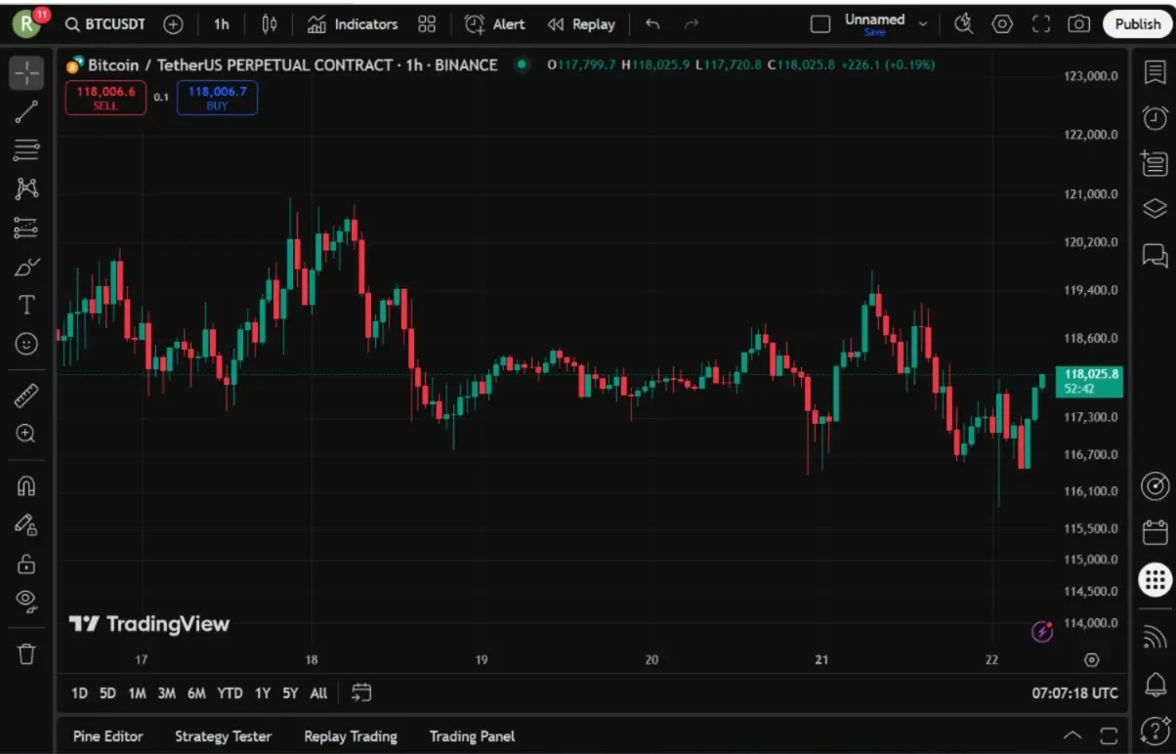Expand the layout dropdown chevron next to Unnamed

coord(923,23)
